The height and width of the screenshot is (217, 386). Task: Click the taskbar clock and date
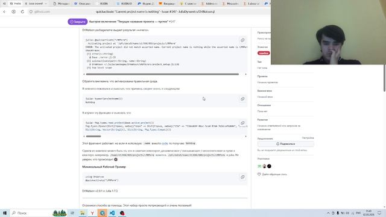[369, 213]
